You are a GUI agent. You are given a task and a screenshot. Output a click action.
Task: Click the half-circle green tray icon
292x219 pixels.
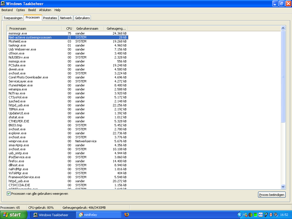(250, 215)
